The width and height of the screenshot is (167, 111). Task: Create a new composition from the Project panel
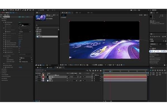(41, 65)
